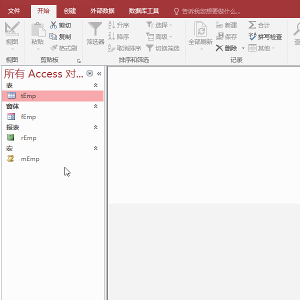Click the 筛选器 funnel icon
Image resolution: width=300 pixels, height=300 pixels.
point(95,28)
